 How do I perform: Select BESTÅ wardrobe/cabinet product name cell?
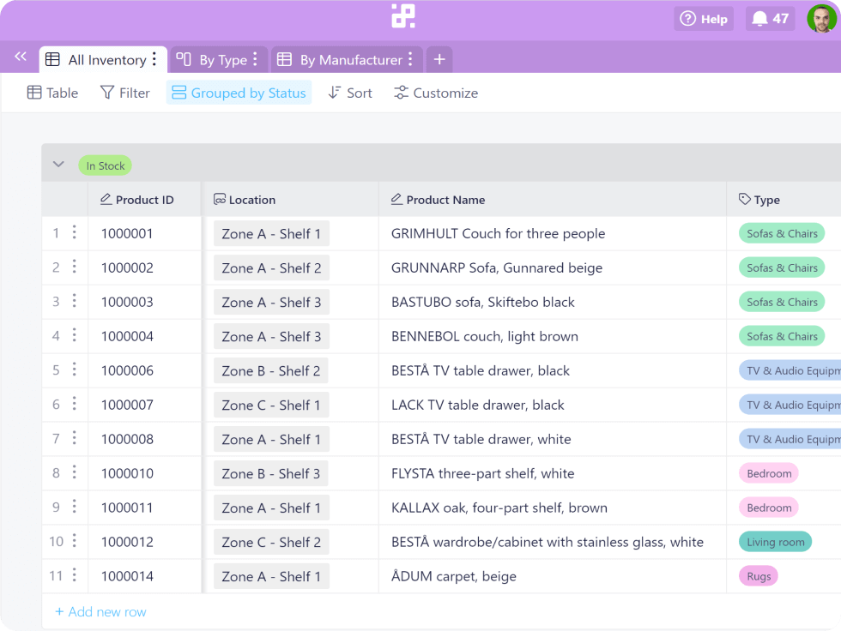coord(553,542)
